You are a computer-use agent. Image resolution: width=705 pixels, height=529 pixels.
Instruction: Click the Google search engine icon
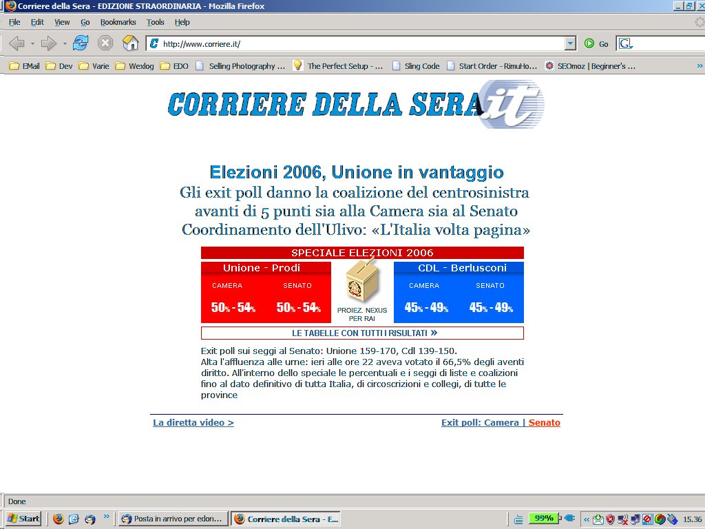[626, 43]
